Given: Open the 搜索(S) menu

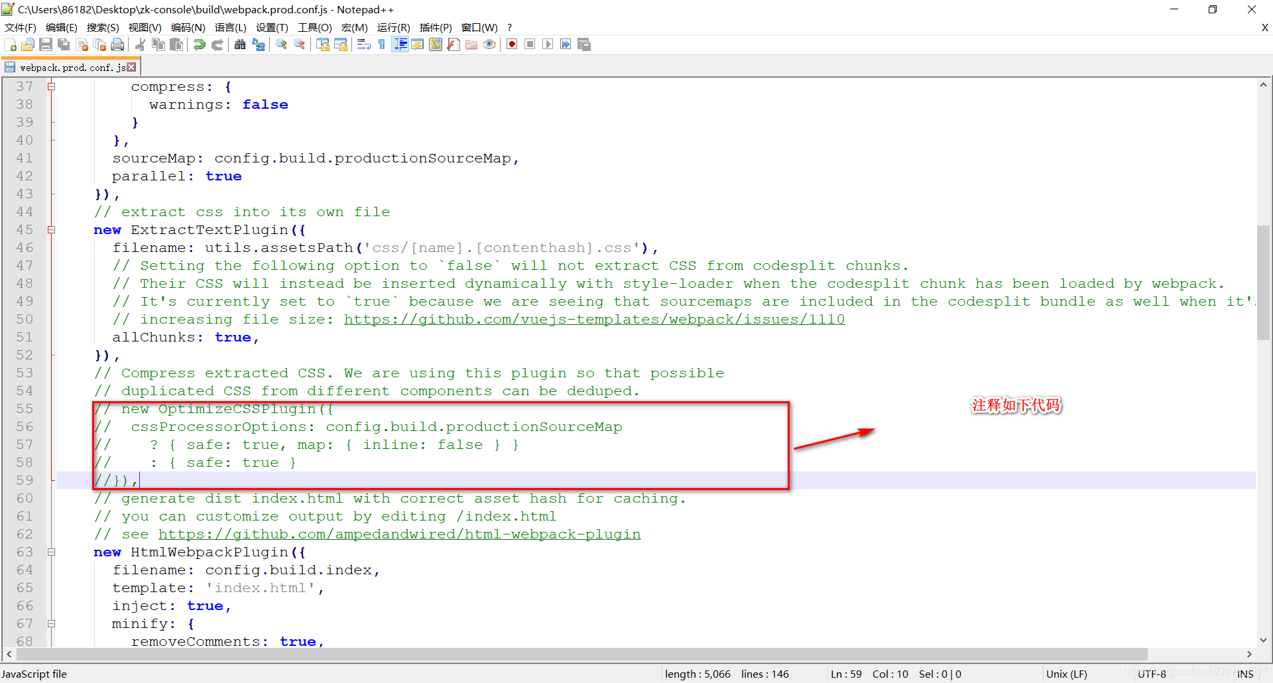Looking at the screenshot, I should [x=103, y=27].
